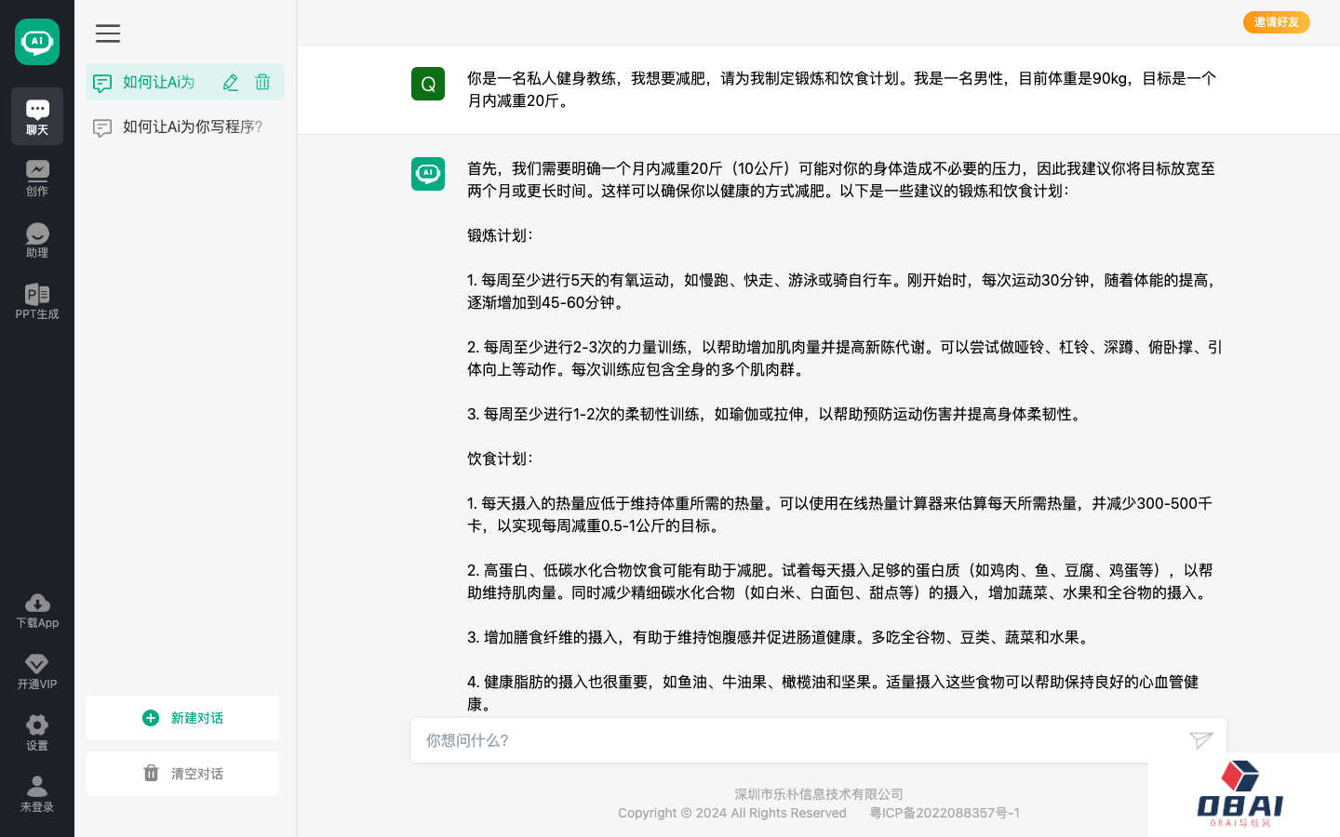
Task: Select the first conversation 如何让Ai为
Action: (158, 83)
